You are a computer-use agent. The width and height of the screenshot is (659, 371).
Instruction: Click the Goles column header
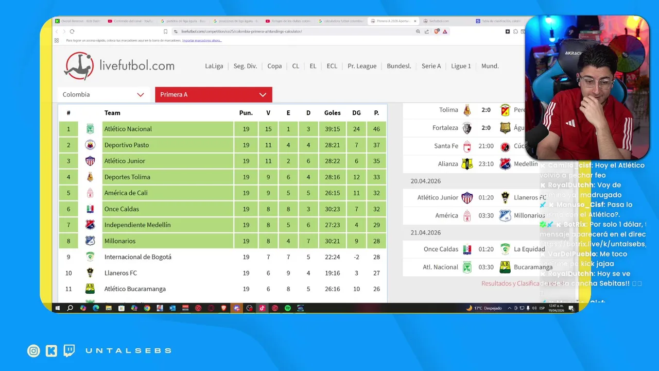tap(332, 113)
